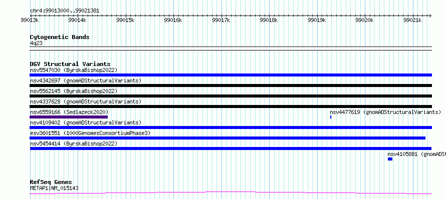This screenshot has width=446, height=199.
Task: Select the 4q23 cytogenetic band label
Action: coord(37,43)
